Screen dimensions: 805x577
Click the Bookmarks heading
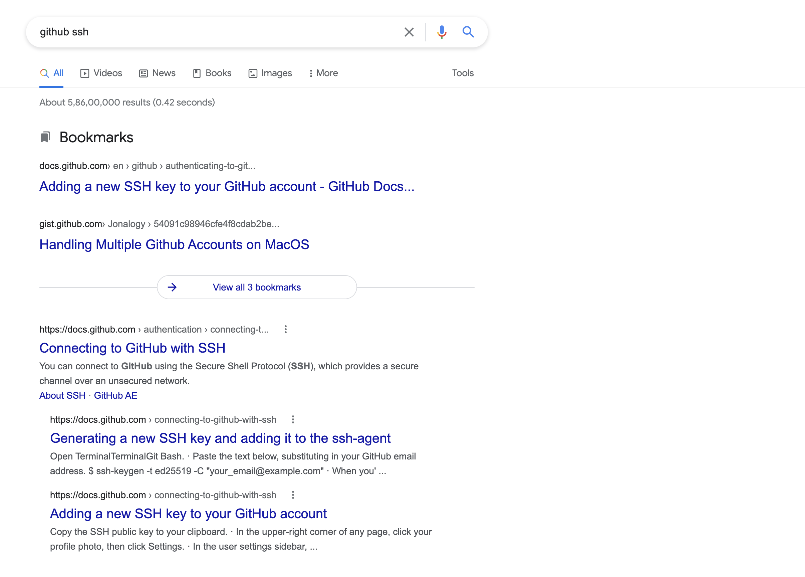tap(96, 138)
